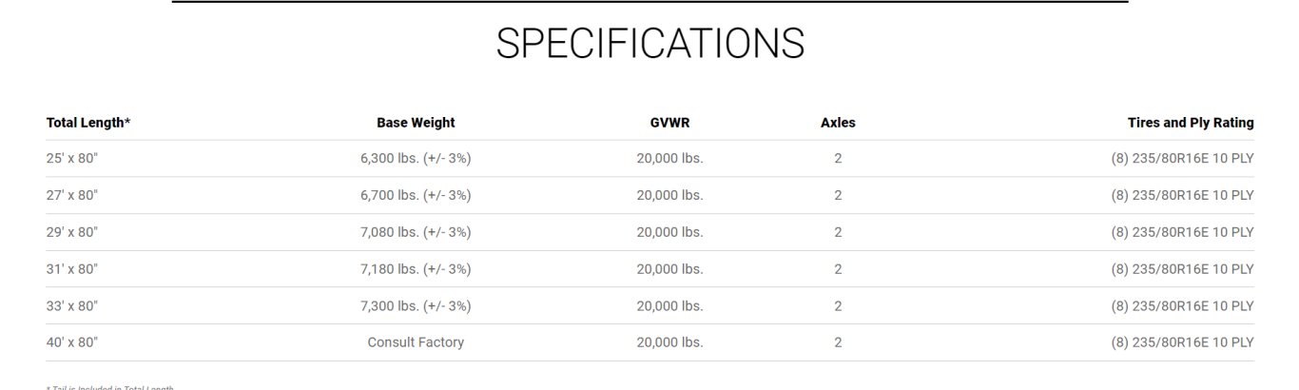Select the 40' x 80" length cell
1299x390 pixels.
tap(72, 342)
